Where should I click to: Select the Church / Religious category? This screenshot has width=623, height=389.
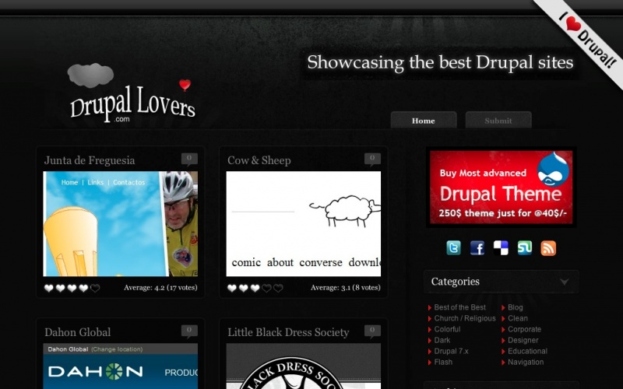(465, 318)
